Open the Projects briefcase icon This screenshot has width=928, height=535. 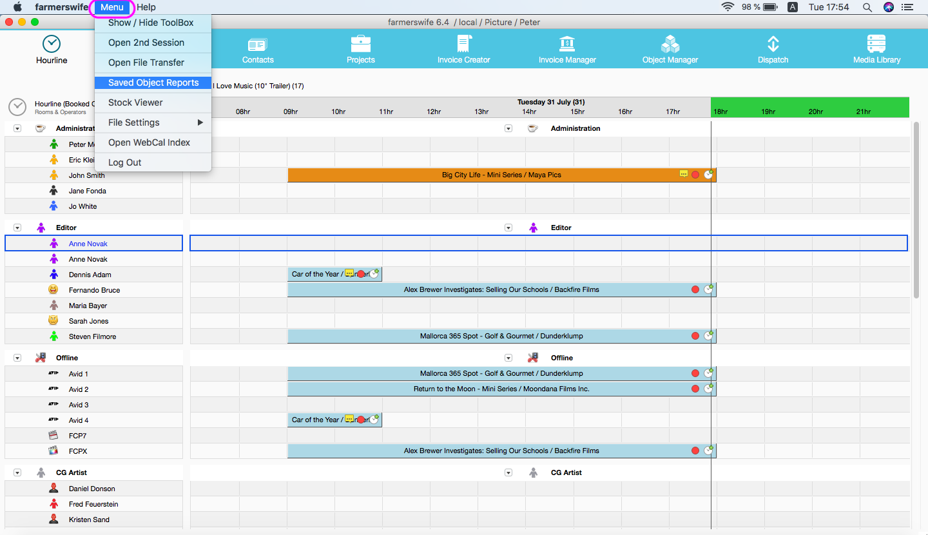click(x=361, y=44)
